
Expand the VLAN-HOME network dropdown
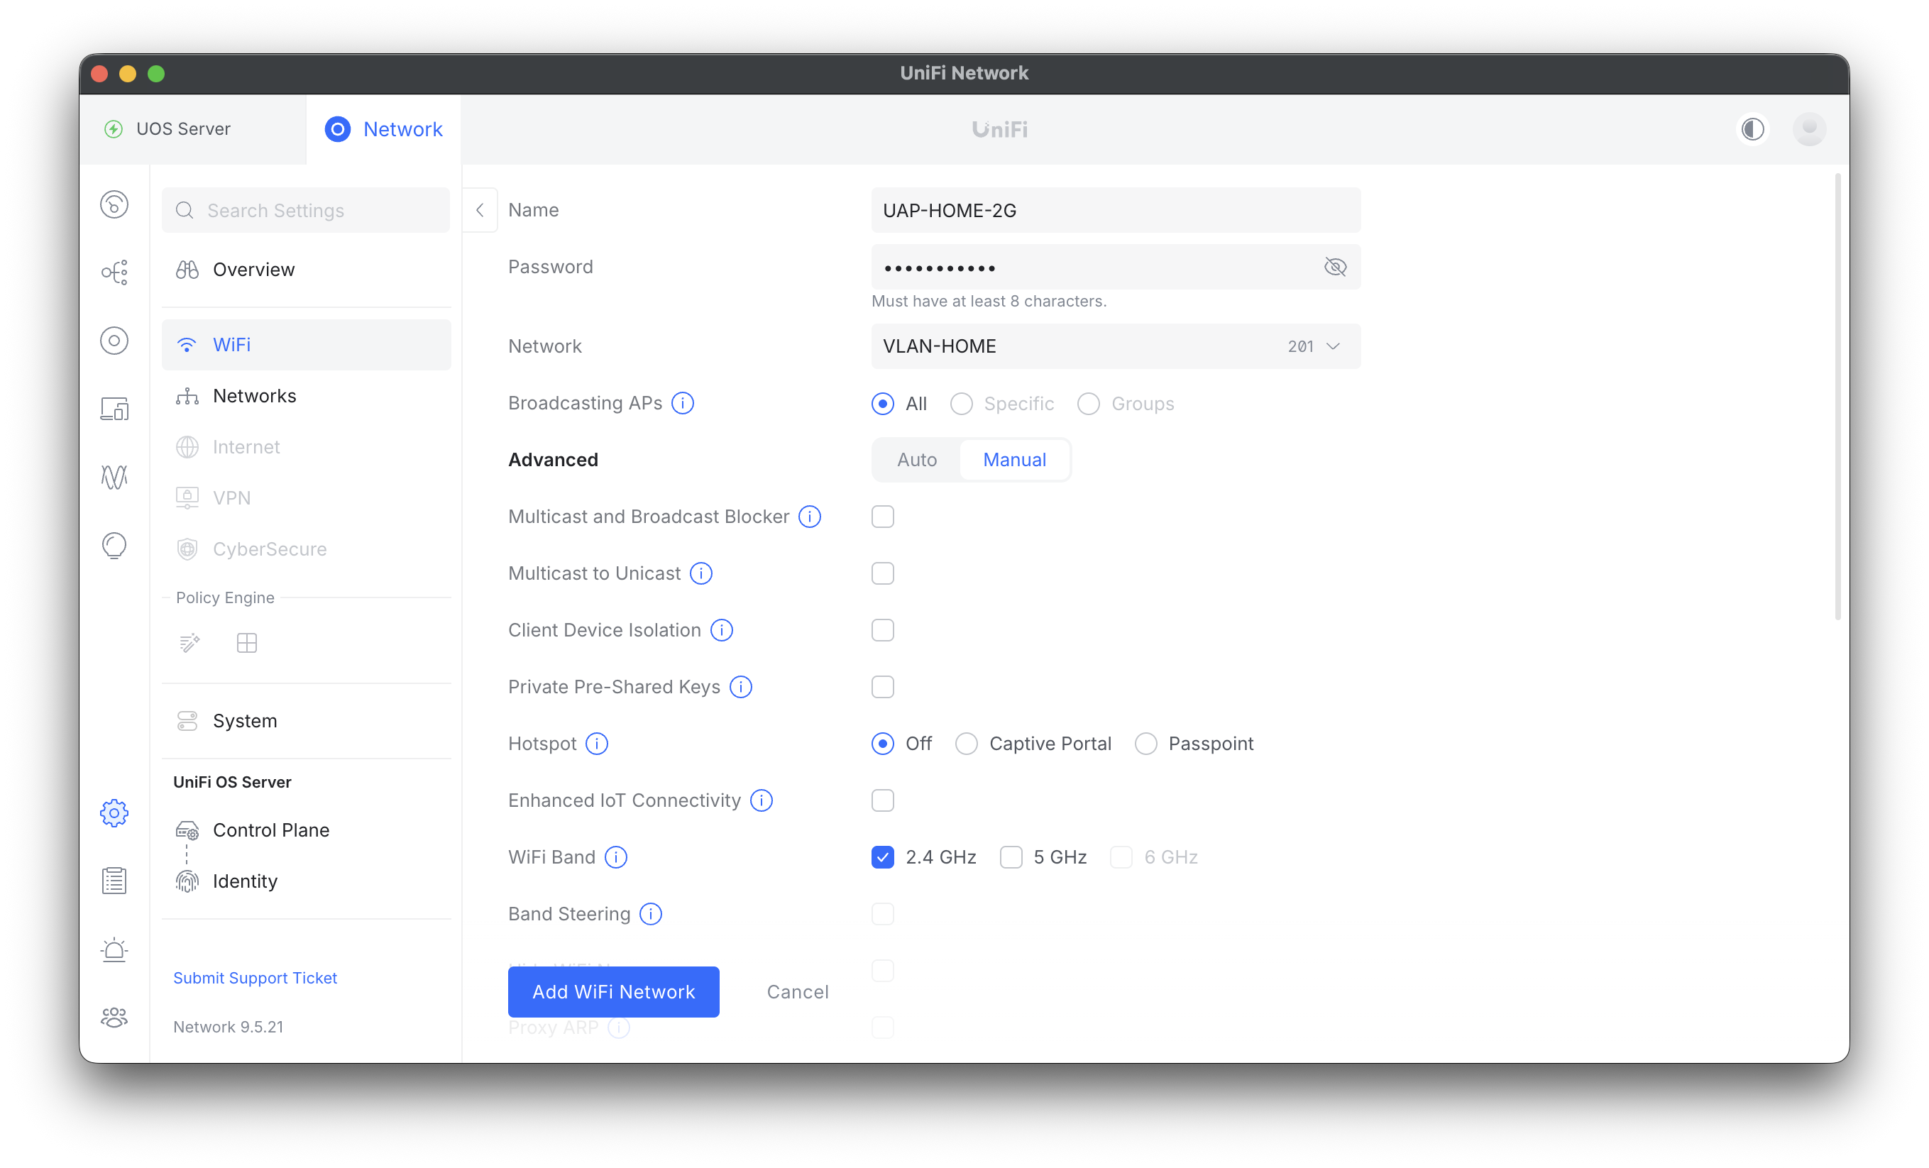(x=1115, y=346)
